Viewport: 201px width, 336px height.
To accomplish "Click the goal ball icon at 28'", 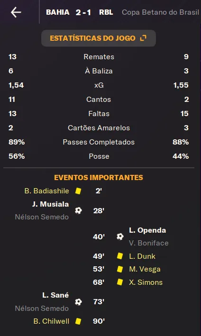I will point(78,210).
